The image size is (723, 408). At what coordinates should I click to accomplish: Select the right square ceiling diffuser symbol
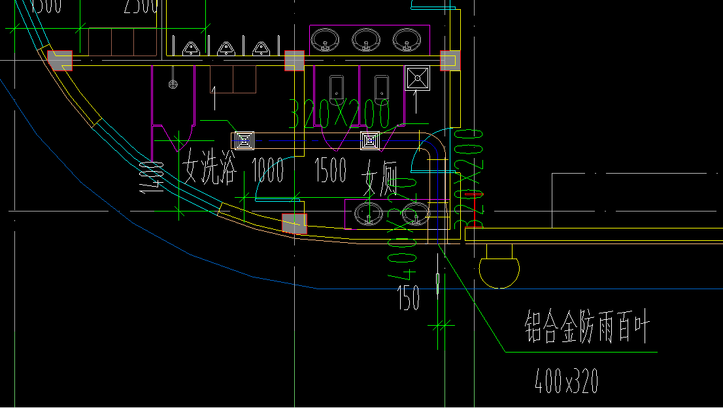(370, 140)
